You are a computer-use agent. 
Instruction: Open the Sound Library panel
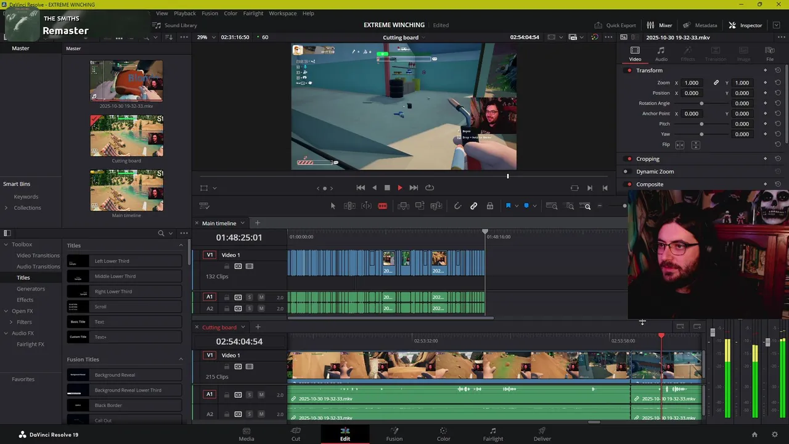(174, 25)
